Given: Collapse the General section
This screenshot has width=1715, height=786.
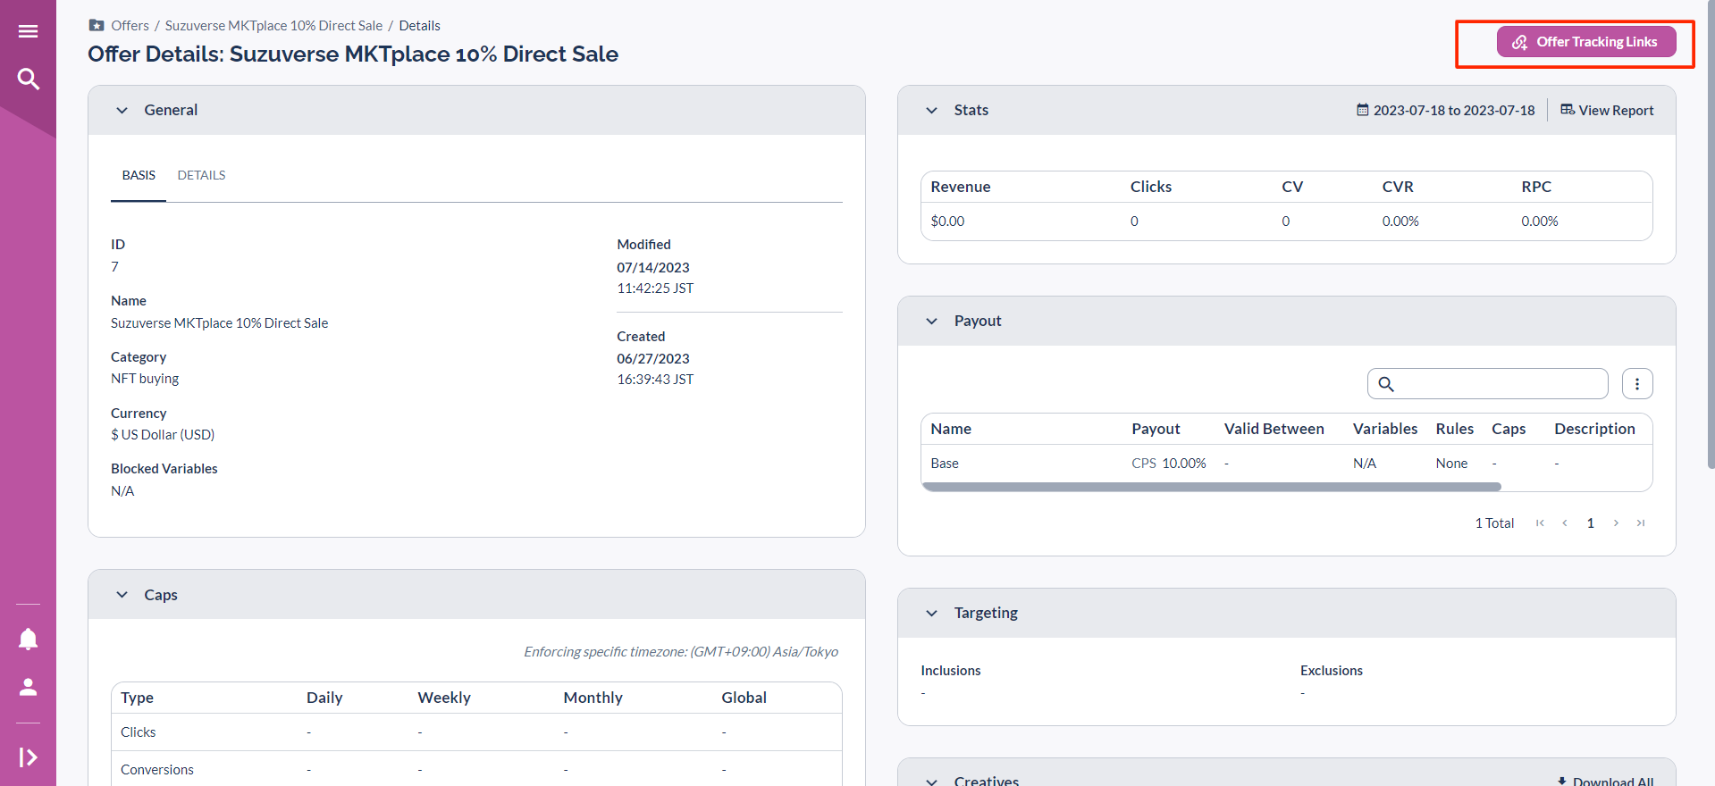Looking at the screenshot, I should pyautogui.click(x=122, y=111).
